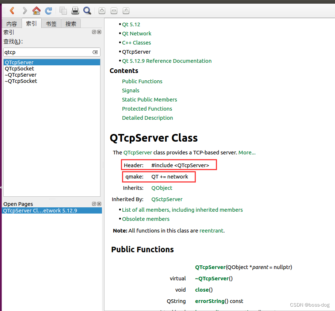Clear the qtcp search field icon

95,52
